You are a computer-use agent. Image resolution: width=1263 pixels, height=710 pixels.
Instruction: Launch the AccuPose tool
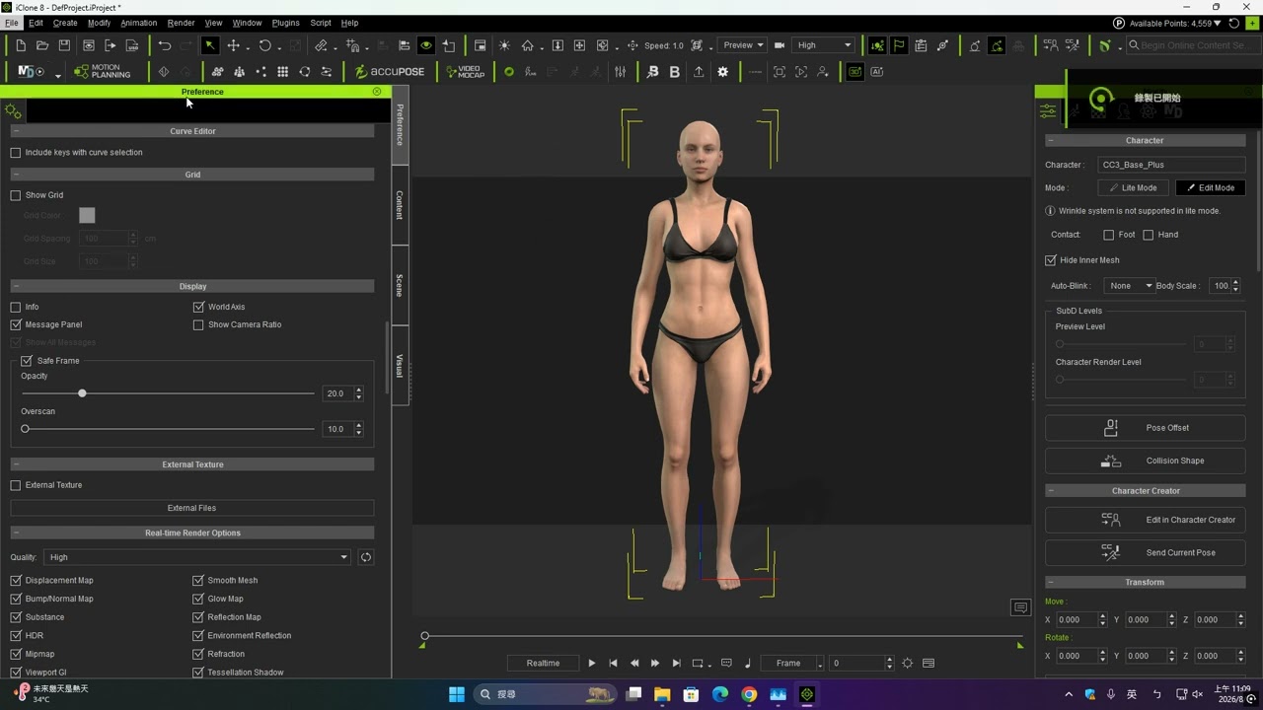(390, 72)
